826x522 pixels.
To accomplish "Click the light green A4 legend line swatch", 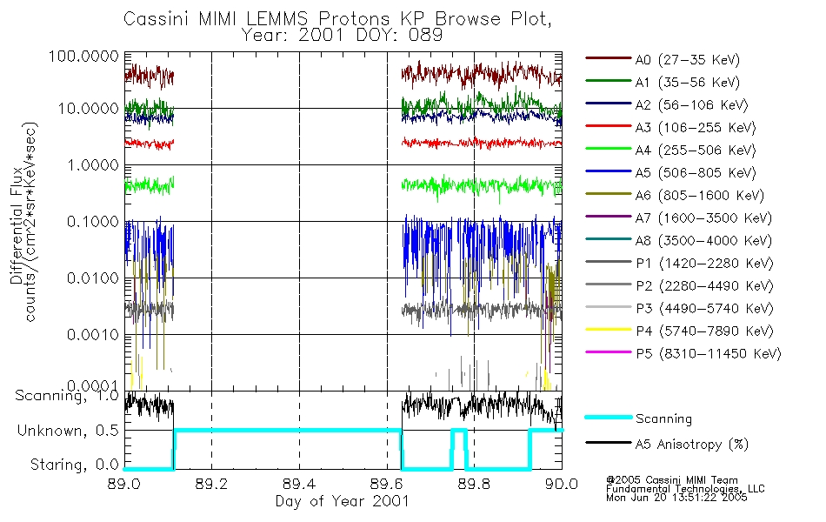I will (608, 149).
